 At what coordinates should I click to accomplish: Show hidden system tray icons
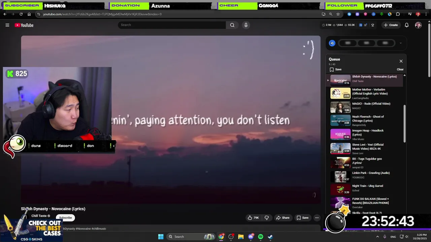tap(377, 237)
